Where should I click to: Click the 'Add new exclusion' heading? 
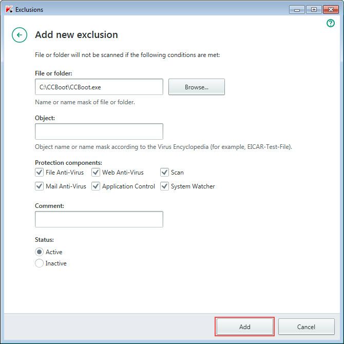click(x=77, y=35)
